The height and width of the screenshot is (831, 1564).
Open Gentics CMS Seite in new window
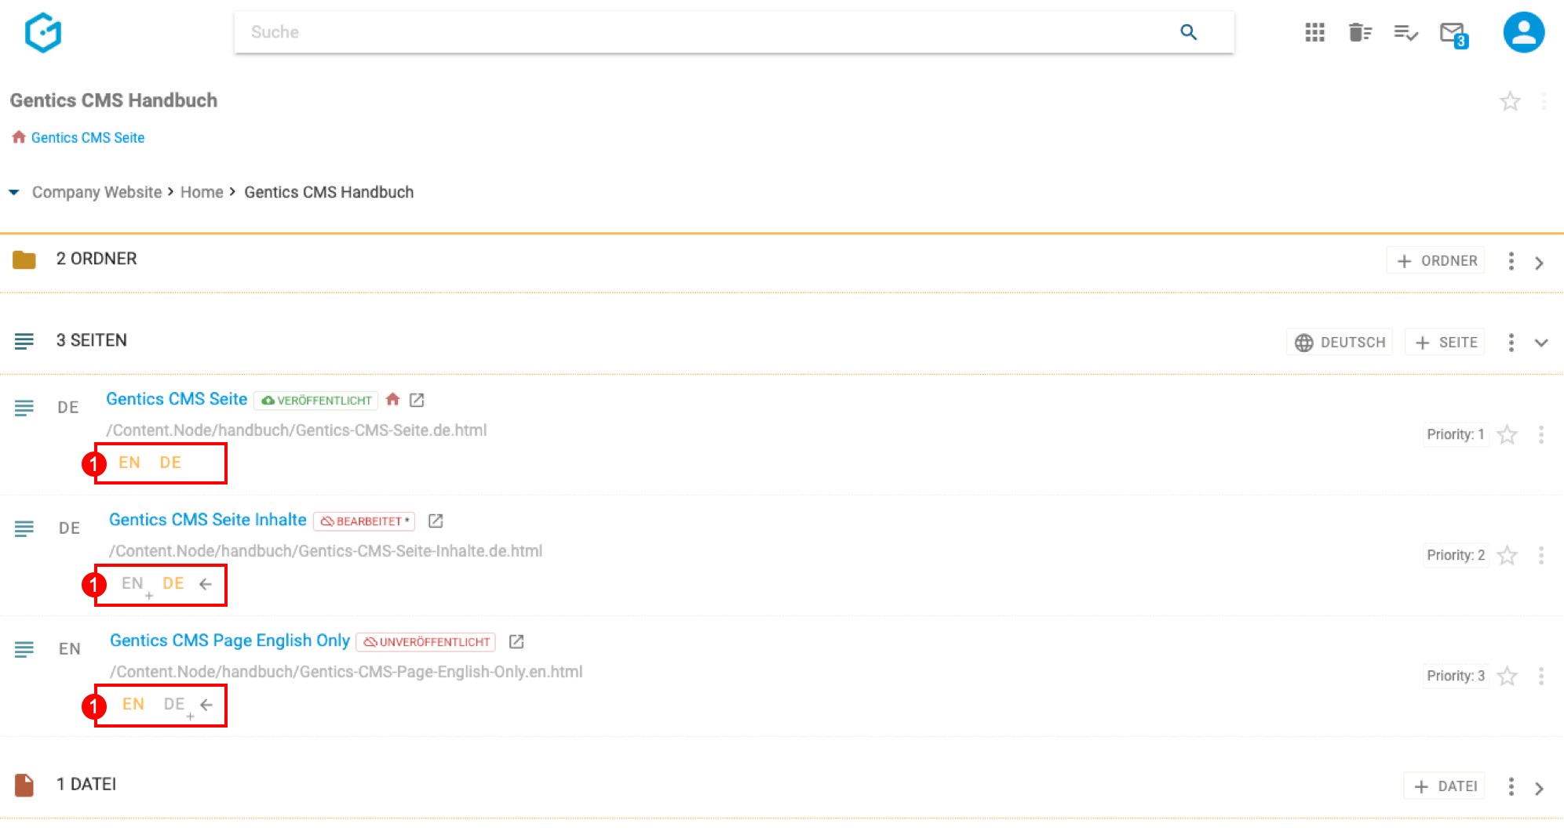[x=417, y=400]
